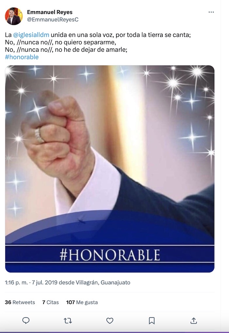Viewport: 229px width, 333px height.
Task: Click the share upload-arrow icon
Action: 194,321
